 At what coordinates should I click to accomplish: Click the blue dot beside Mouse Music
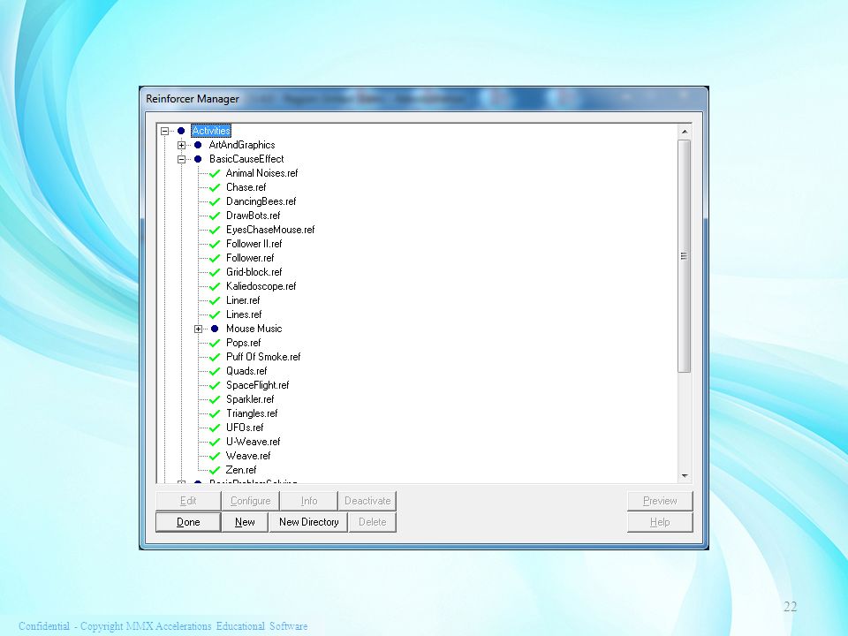(215, 329)
